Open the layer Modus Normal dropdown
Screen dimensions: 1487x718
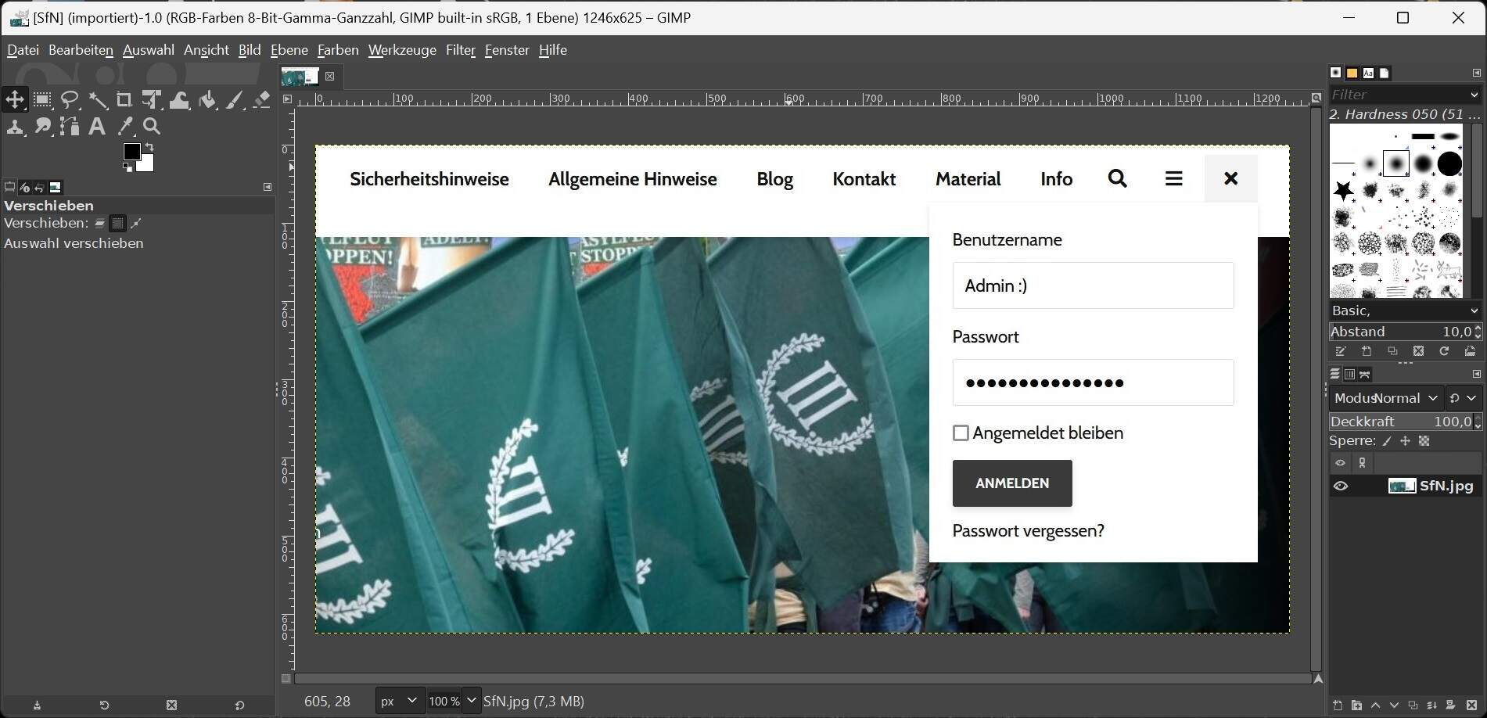click(1386, 398)
